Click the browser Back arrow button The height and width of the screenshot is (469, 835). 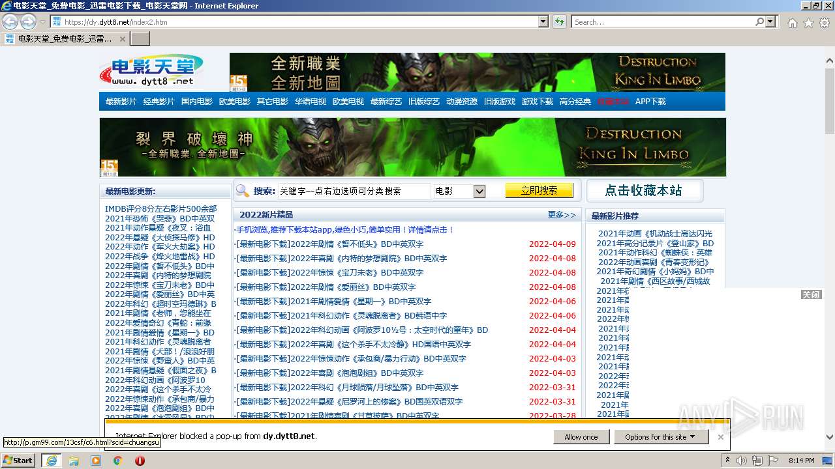pos(10,21)
